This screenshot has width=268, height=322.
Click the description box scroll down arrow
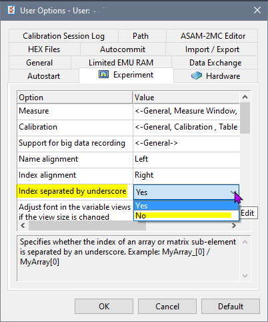pyautogui.click(x=245, y=276)
